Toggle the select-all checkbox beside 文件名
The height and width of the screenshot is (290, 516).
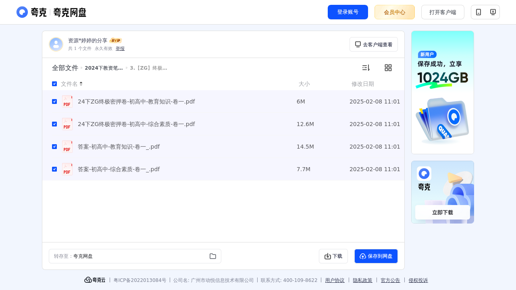54,84
